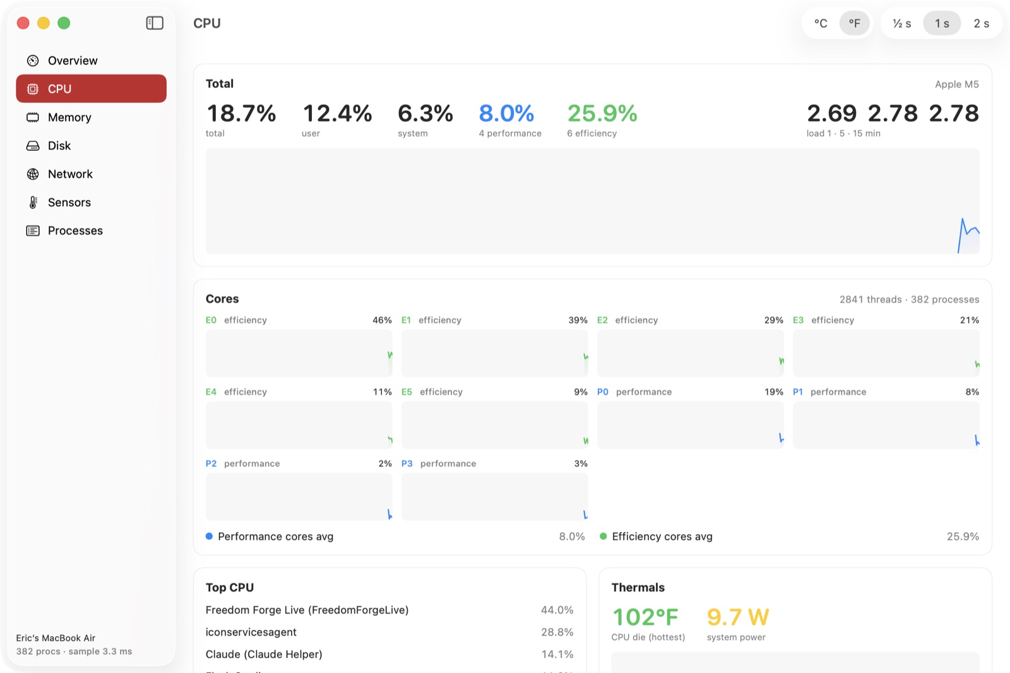Set refresh interval to ½ s
Screen dimensions: 1010x673
tap(902, 23)
